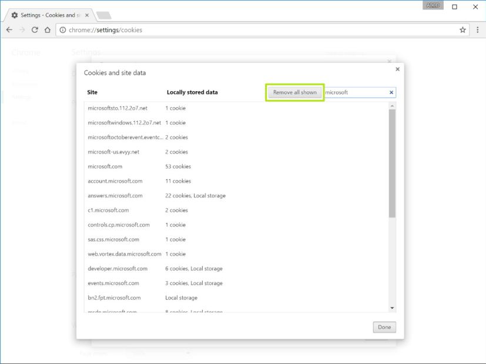Click the cookie list scrollbar thumb
This screenshot has width=486, height=364.
(392, 163)
